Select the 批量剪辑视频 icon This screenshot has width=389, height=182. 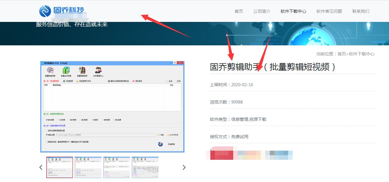pos(82,71)
